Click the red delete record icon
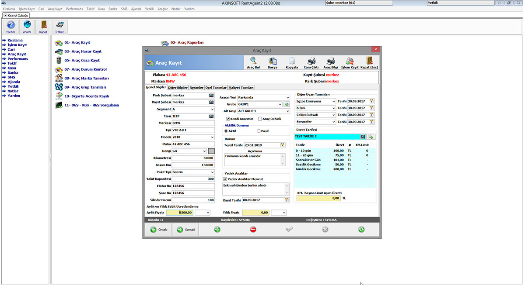This screenshot has width=525, height=285. tap(253, 230)
